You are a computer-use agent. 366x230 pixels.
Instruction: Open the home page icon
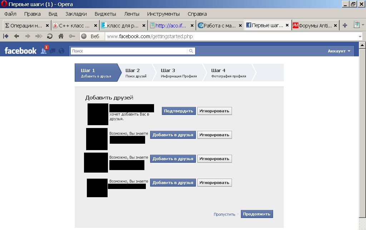(61, 36)
